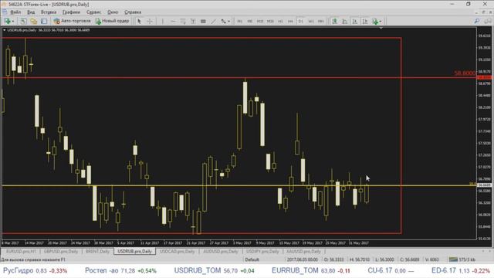The height and width of the screenshot is (278, 494).
Task: Open the Сервис menu
Action: (94, 12)
